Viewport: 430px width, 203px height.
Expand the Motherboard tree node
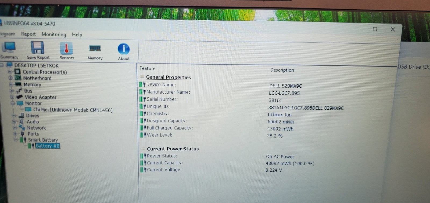[x=10, y=78]
